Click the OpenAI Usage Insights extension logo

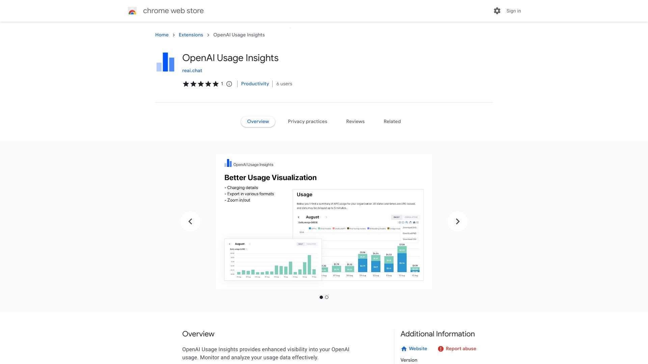click(165, 62)
